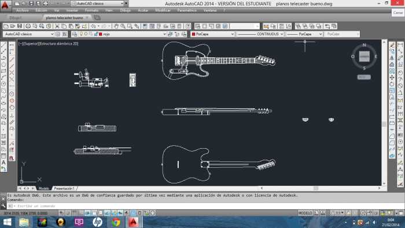Image resolution: width=405 pixels, height=228 pixels.
Task: Click the red PorCapa color swatch
Action: tap(193, 34)
